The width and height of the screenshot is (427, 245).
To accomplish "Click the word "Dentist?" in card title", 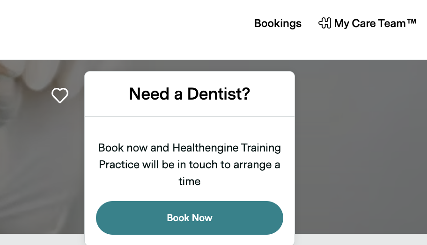I will point(219,94).
